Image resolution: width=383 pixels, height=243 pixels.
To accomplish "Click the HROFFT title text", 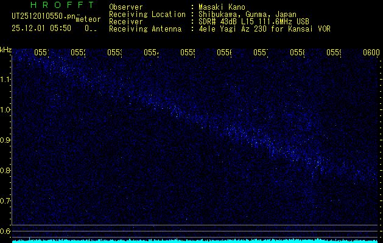I will (x=62, y=5).
